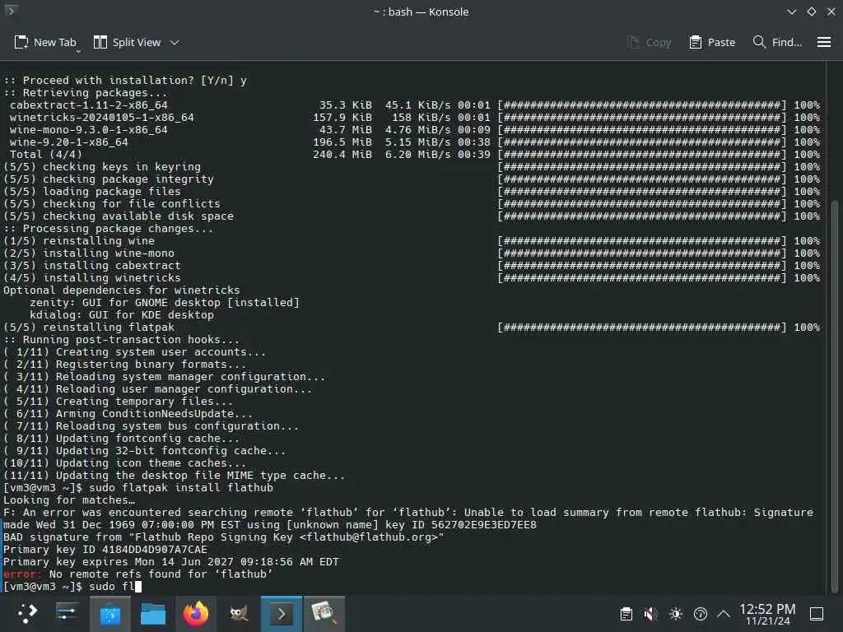Click the 'wine-mono-9.3.0-1-x86_64' package line

coord(89,129)
